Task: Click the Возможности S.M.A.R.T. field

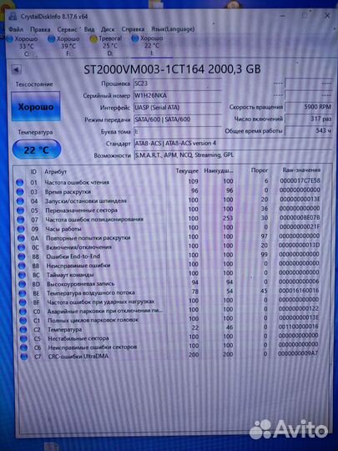Action: point(233,155)
